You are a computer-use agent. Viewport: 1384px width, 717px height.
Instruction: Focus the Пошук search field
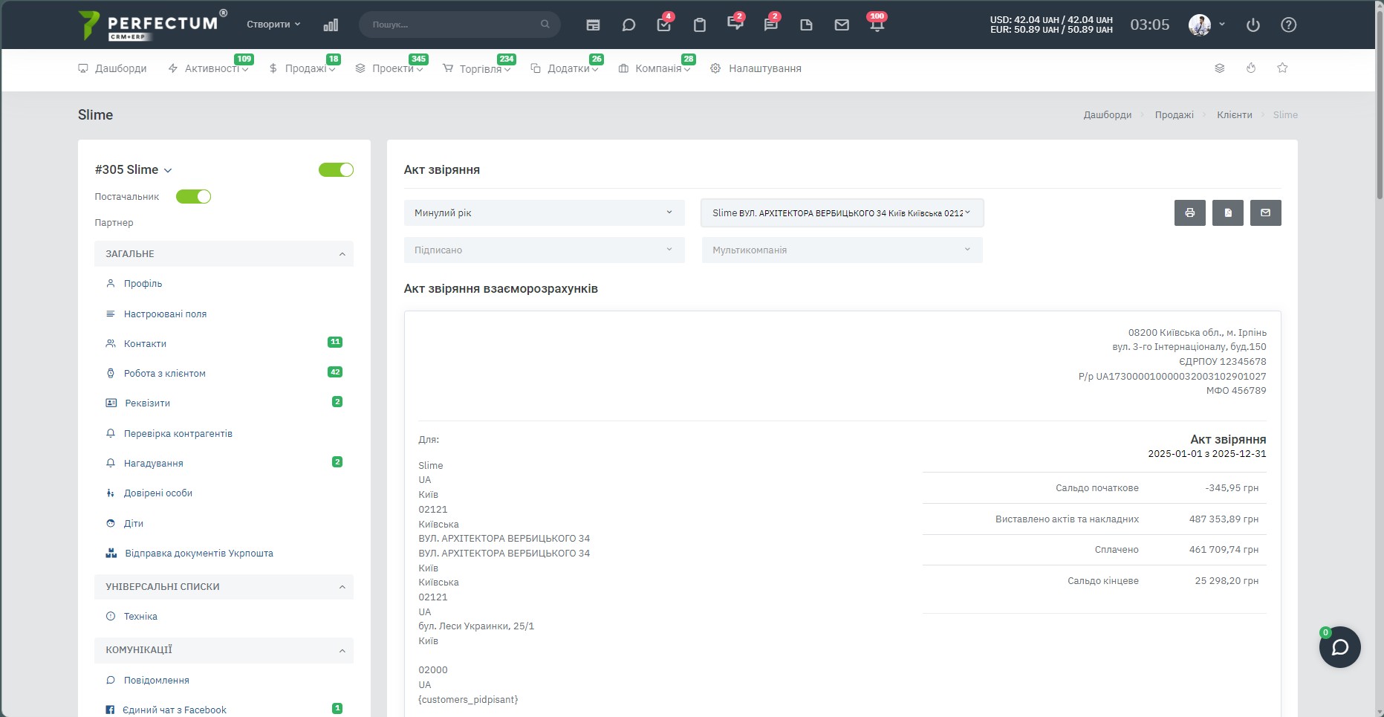(x=459, y=25)
